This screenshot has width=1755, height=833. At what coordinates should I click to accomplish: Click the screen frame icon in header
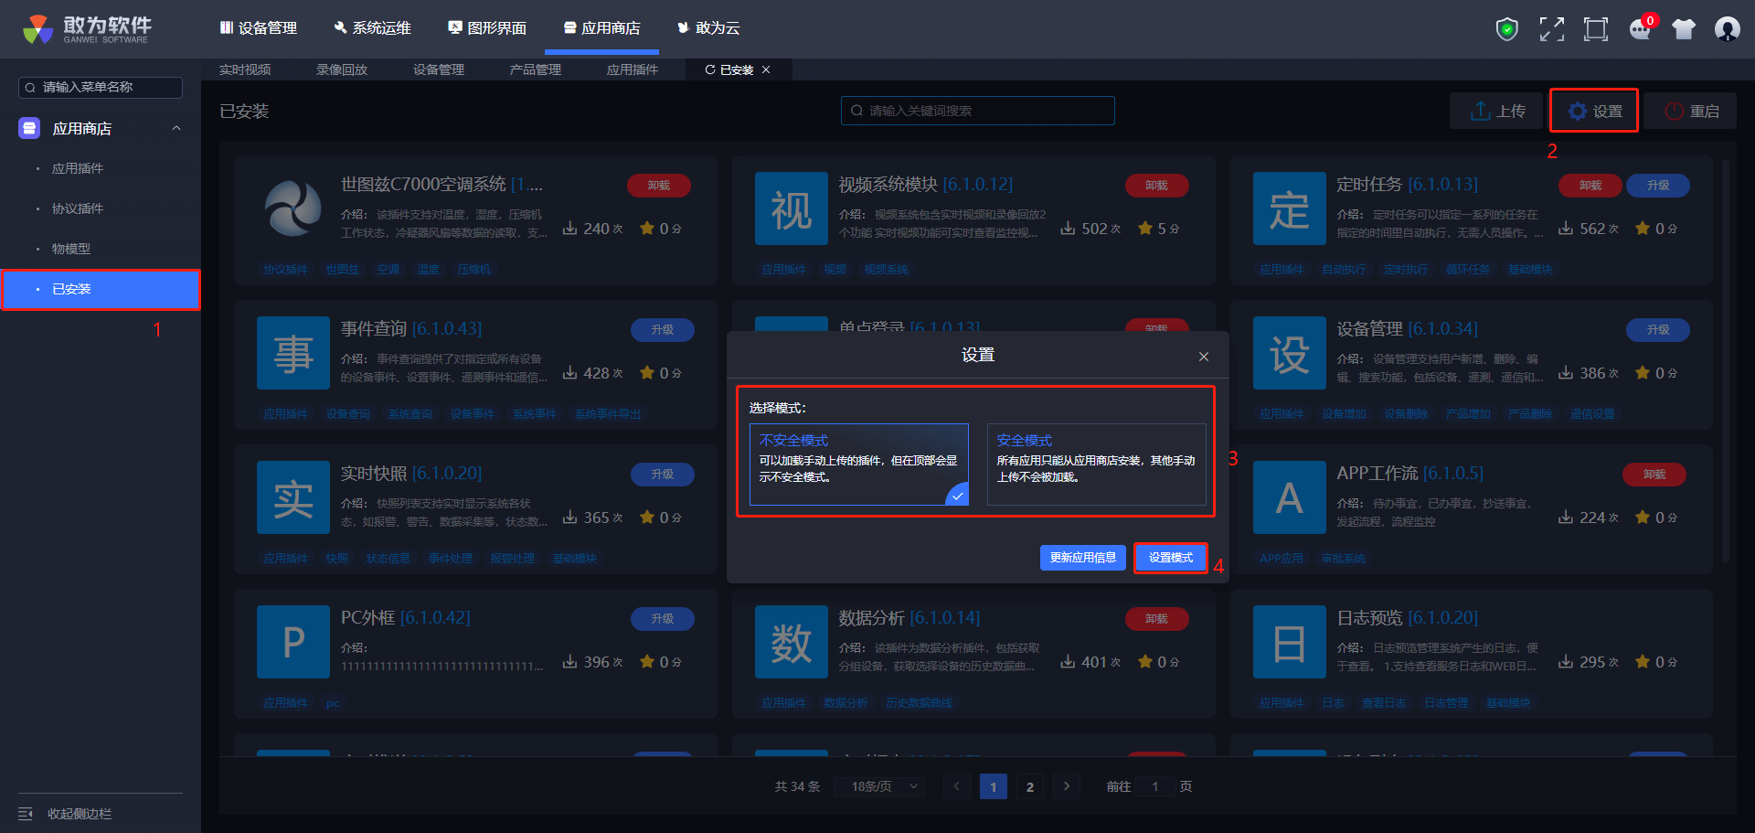point(1596,29)
